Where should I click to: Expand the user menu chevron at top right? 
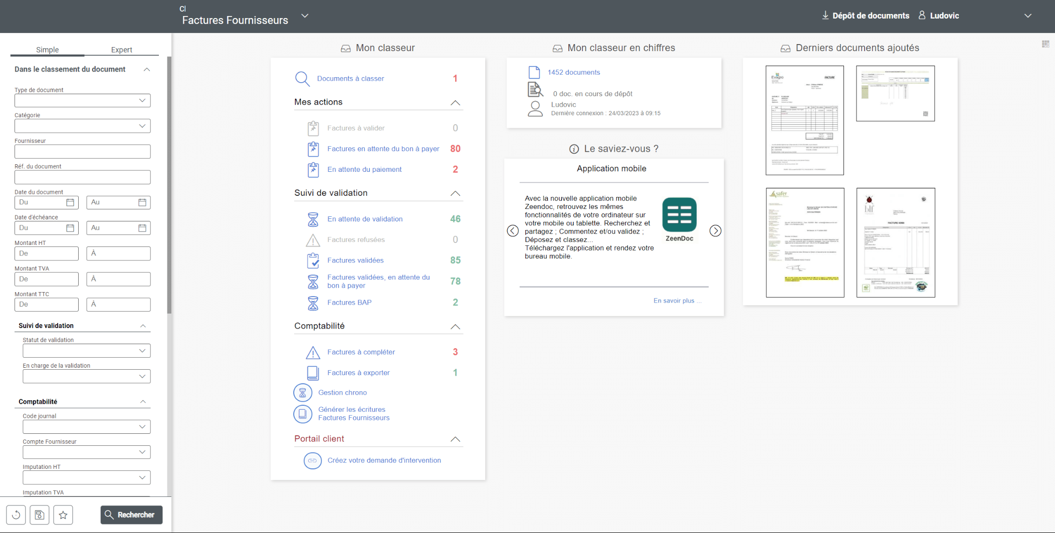click(x=1028, y=16)
